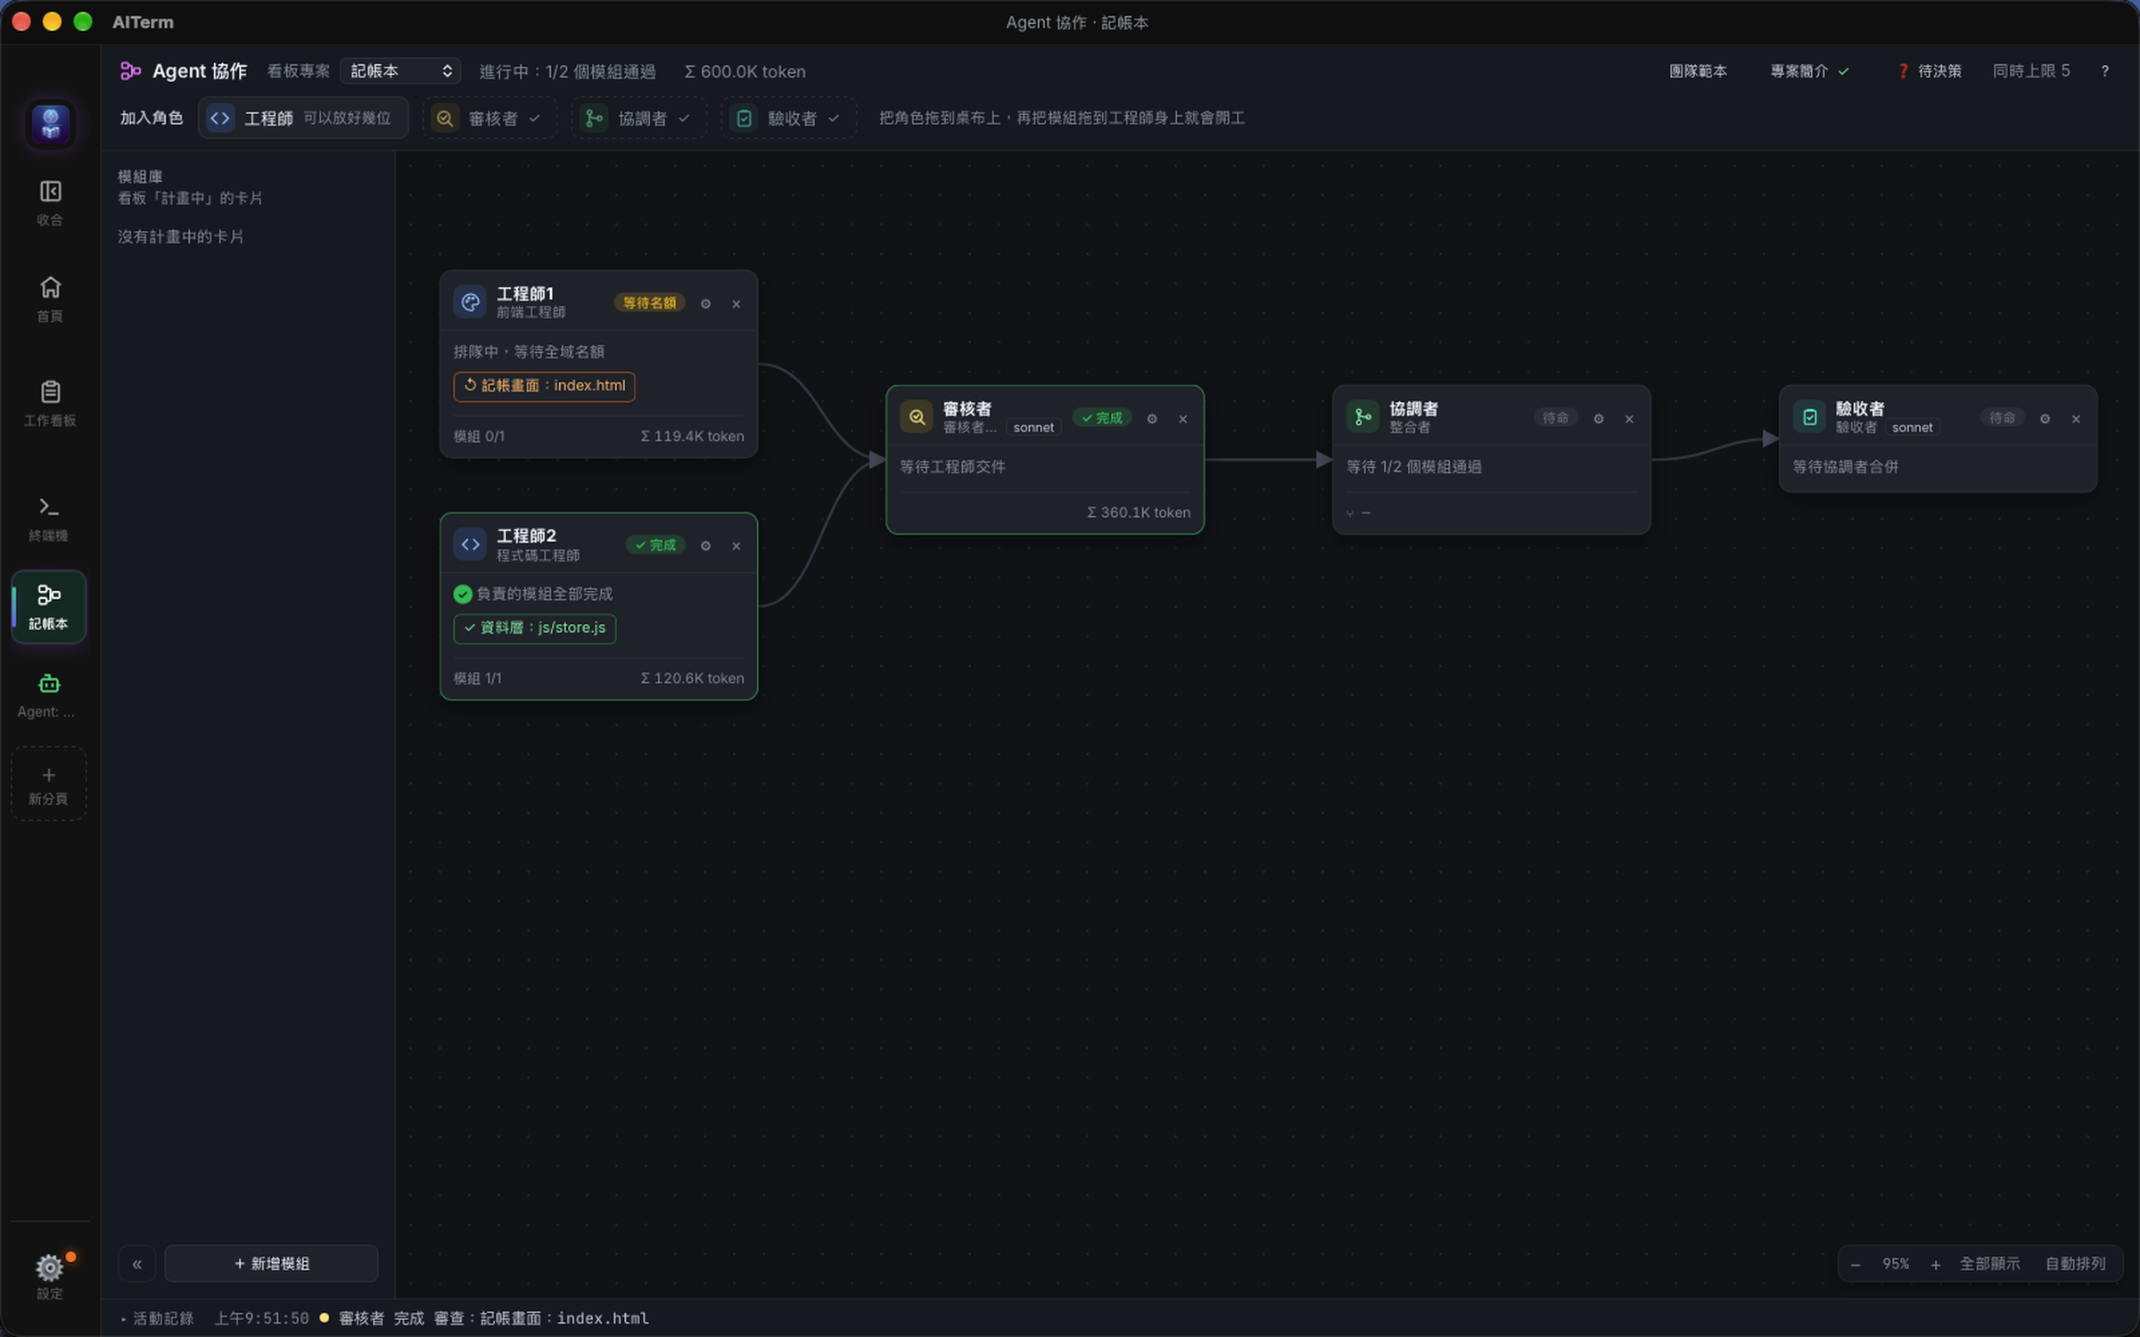Image resolution: width=2140 pixels, height=1337 pixels.
Task: Toggle the 專案簡介 checkmark item
Action: point(1809,71)
